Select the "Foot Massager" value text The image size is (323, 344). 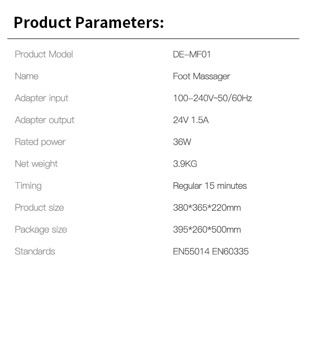202,76
